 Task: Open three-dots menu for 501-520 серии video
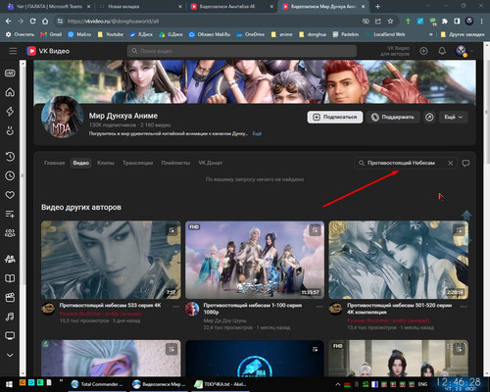(464, 307)
